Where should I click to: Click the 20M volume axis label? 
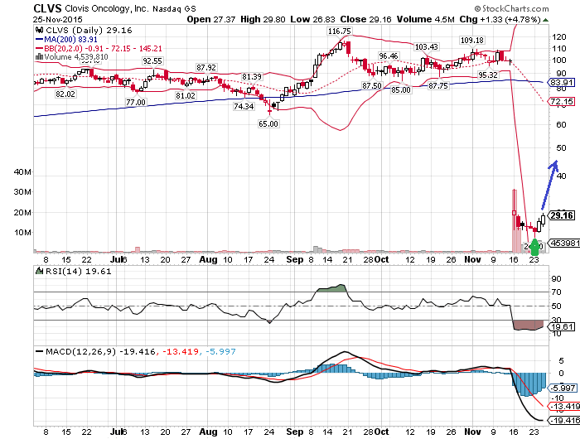[22, 213]
